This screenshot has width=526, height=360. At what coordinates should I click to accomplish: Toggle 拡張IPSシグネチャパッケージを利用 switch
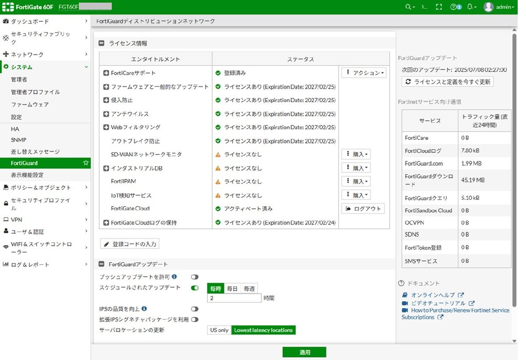(x=194, y=320)
